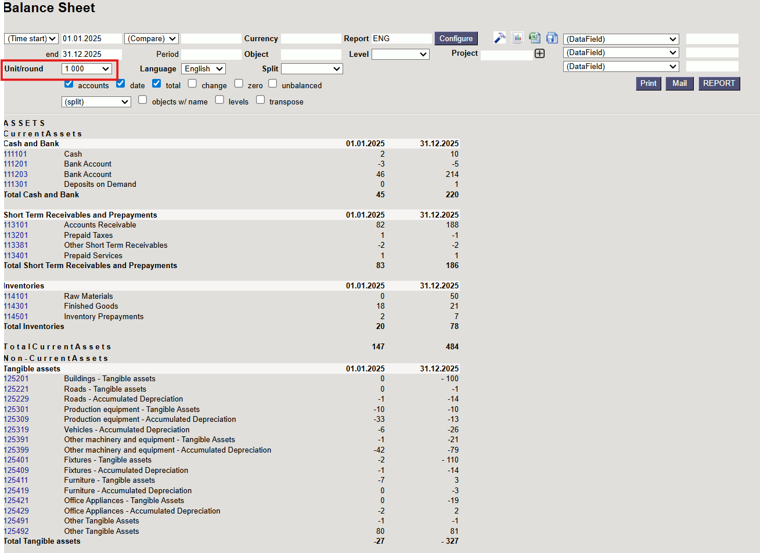Open account 125201 Buildings link
The width and height of the screenshot is (760, 553).
(x=16, y=379)
